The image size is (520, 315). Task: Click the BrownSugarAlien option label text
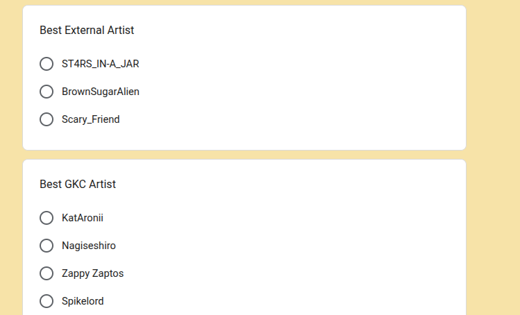[100, 92]
